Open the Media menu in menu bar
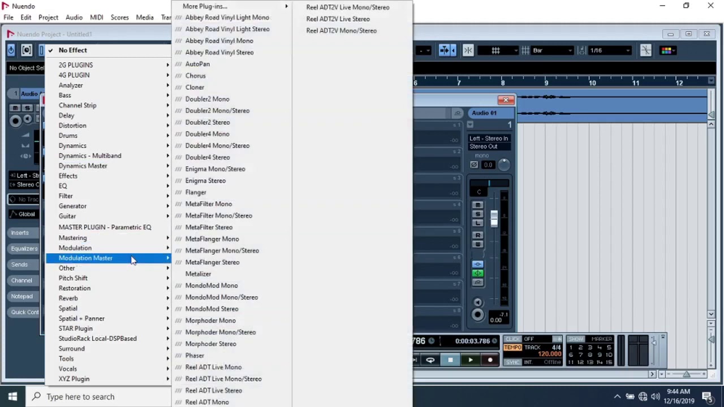The width and height of the screenshot is (724, 407). 144,18
